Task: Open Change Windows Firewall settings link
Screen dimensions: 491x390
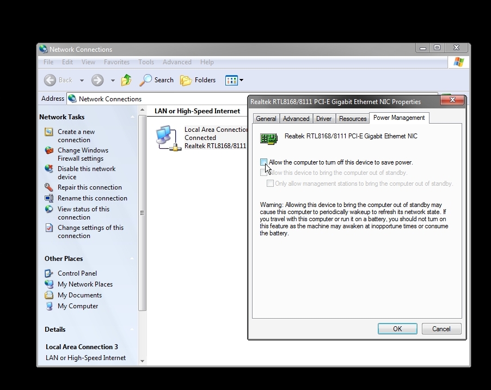Action: [x=83, y=155]
